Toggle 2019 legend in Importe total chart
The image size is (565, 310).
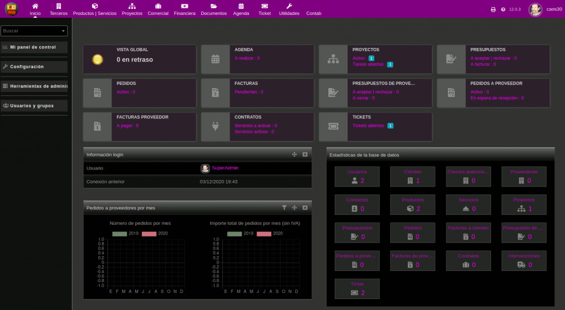tap(234, 233)
